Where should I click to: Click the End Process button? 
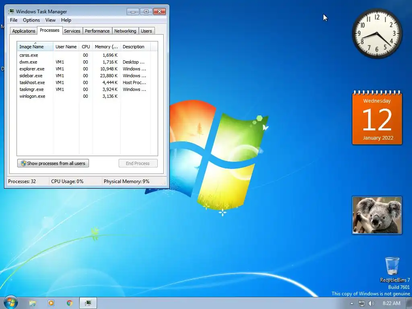138,163
